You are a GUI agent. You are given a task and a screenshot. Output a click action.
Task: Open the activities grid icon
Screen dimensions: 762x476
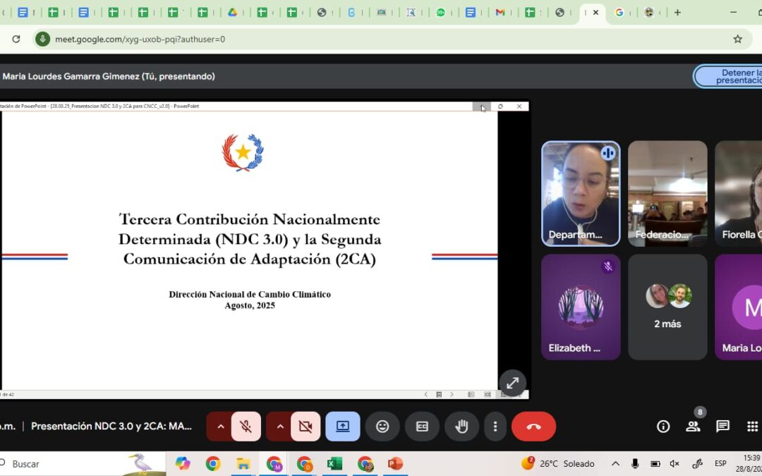[752, 427]
